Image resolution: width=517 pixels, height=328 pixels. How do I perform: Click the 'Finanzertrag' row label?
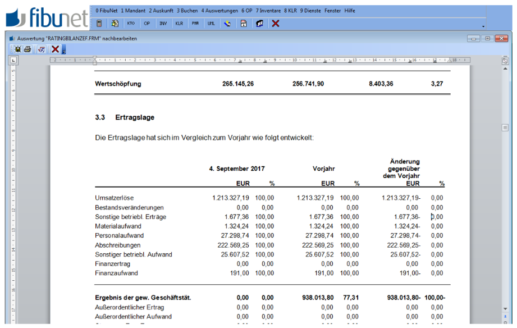pyautogui.click(x=112, y=264)
